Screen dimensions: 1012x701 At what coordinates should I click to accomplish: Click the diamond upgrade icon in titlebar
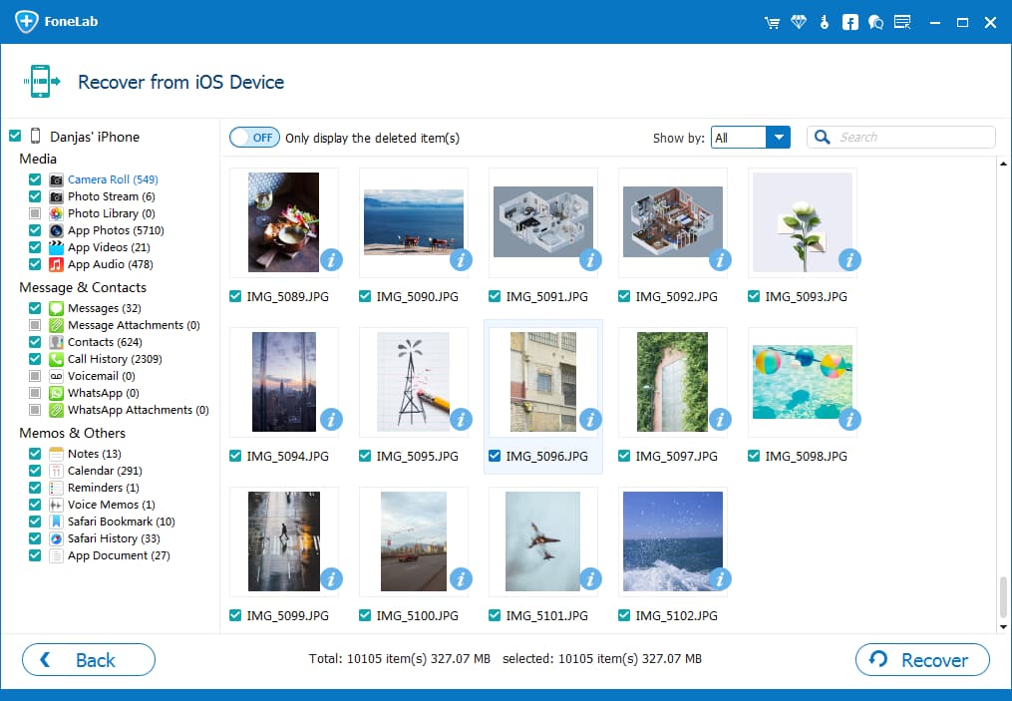coord(799,22)
